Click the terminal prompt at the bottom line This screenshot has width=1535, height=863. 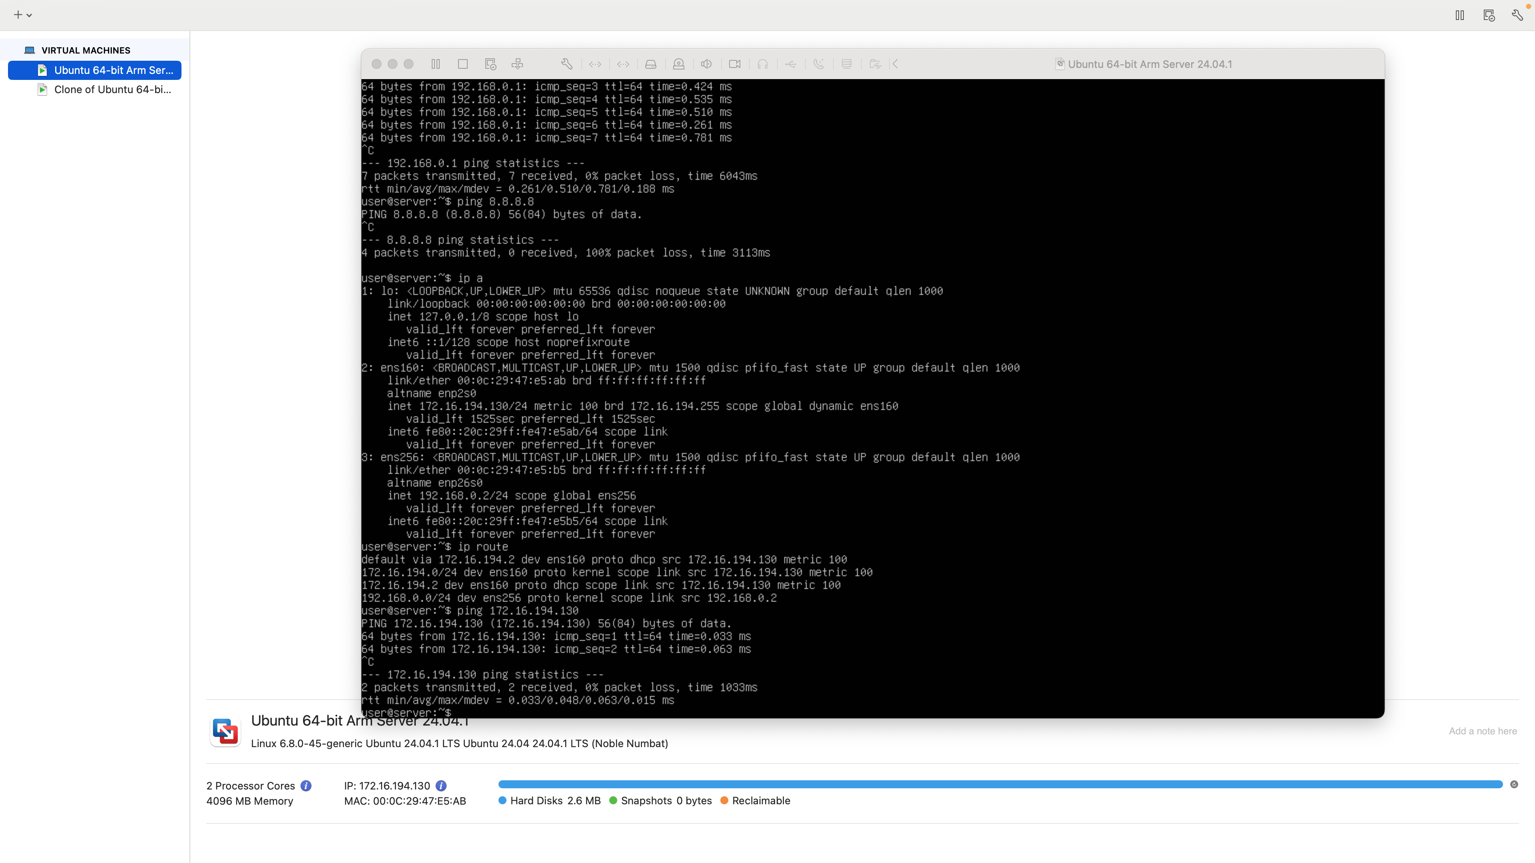407,712
